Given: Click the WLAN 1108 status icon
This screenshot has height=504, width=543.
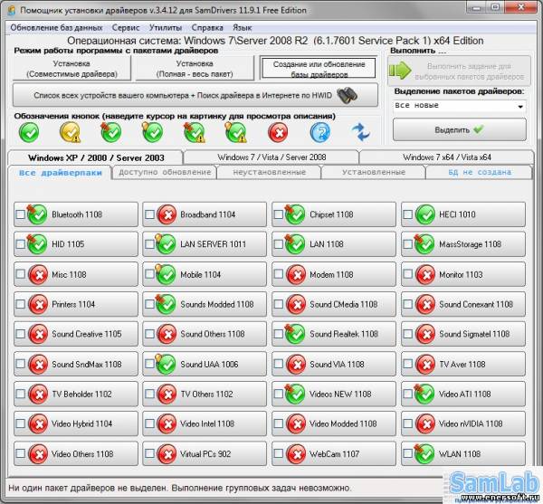Looking at the screenshot, I should (x=424, y=454).
